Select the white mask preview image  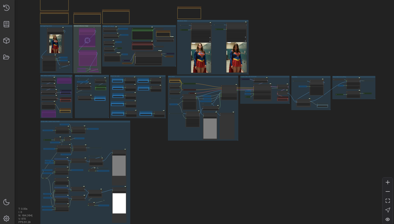[x=119, y=203]
